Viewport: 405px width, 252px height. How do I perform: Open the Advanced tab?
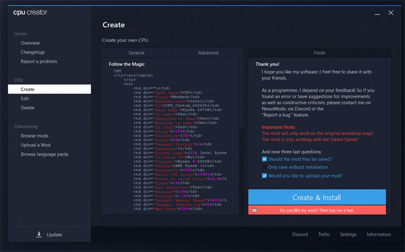[208, 53]
